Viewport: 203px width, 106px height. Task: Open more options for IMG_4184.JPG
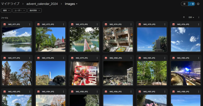[63, 92]
